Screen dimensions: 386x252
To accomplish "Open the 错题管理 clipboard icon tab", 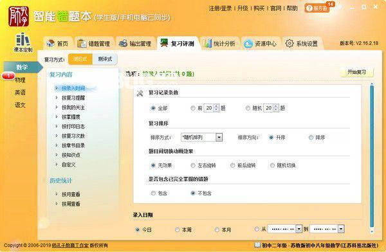I will [94, 44].
